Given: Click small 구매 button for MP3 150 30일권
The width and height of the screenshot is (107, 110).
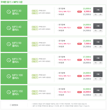Looking at the screenshot, I should pos(95,95).
